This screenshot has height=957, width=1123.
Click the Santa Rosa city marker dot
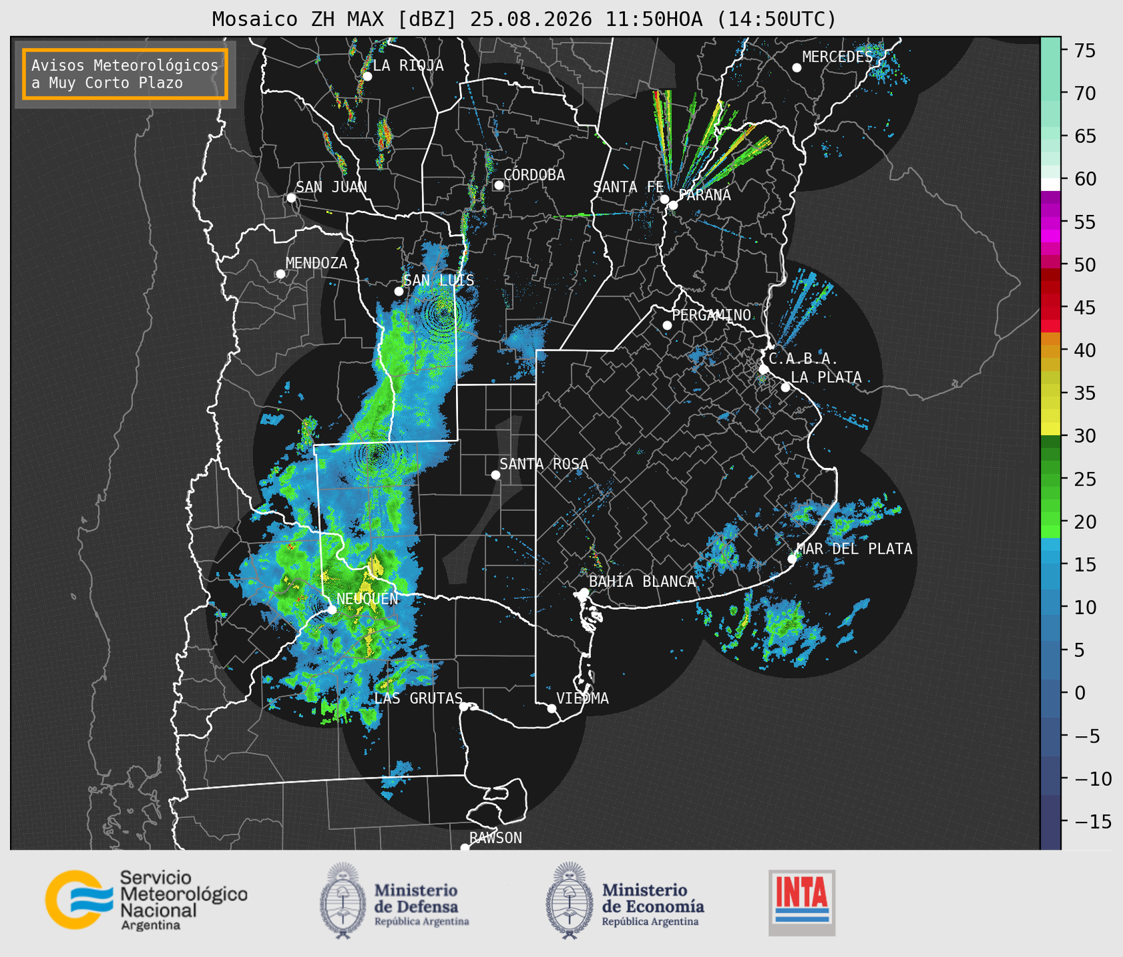495,475
